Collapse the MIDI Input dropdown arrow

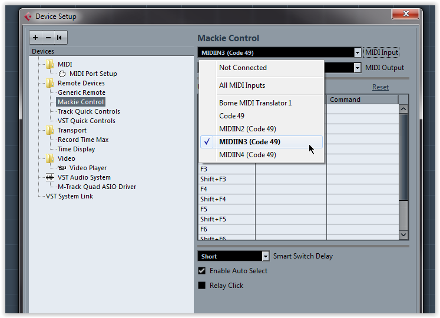pos(357,52)
